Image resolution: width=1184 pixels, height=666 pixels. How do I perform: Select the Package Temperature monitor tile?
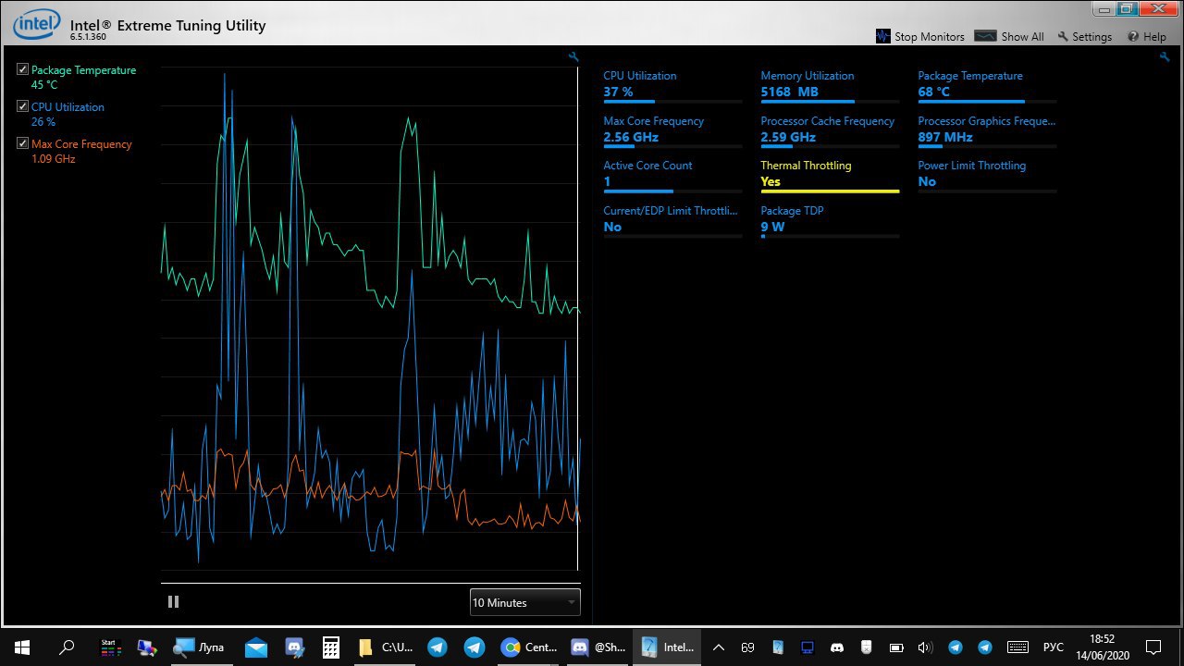[x=987, y=85]
